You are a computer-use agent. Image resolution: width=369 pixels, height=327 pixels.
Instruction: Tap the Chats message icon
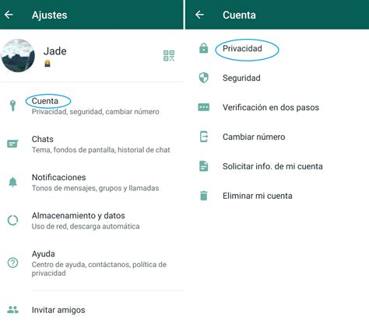pos(12,144)
